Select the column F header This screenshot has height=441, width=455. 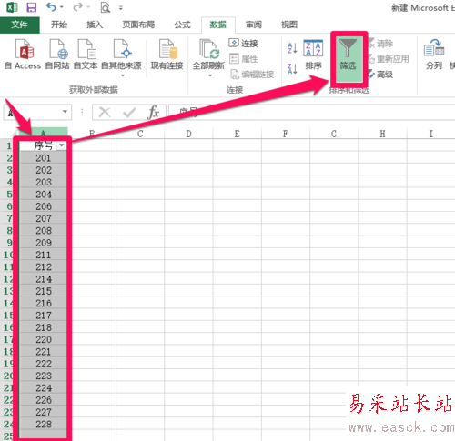click(x=286, y=134)
